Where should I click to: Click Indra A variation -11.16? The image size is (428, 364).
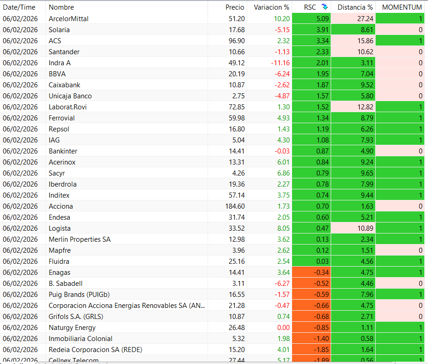point(280,63)
